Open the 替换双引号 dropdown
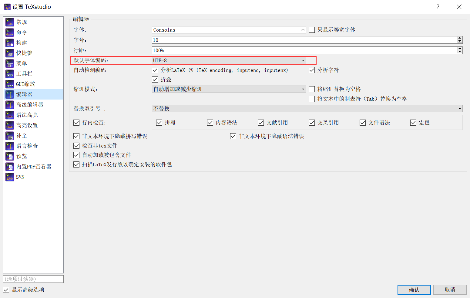The image size is (470, 298). (307, 109)
